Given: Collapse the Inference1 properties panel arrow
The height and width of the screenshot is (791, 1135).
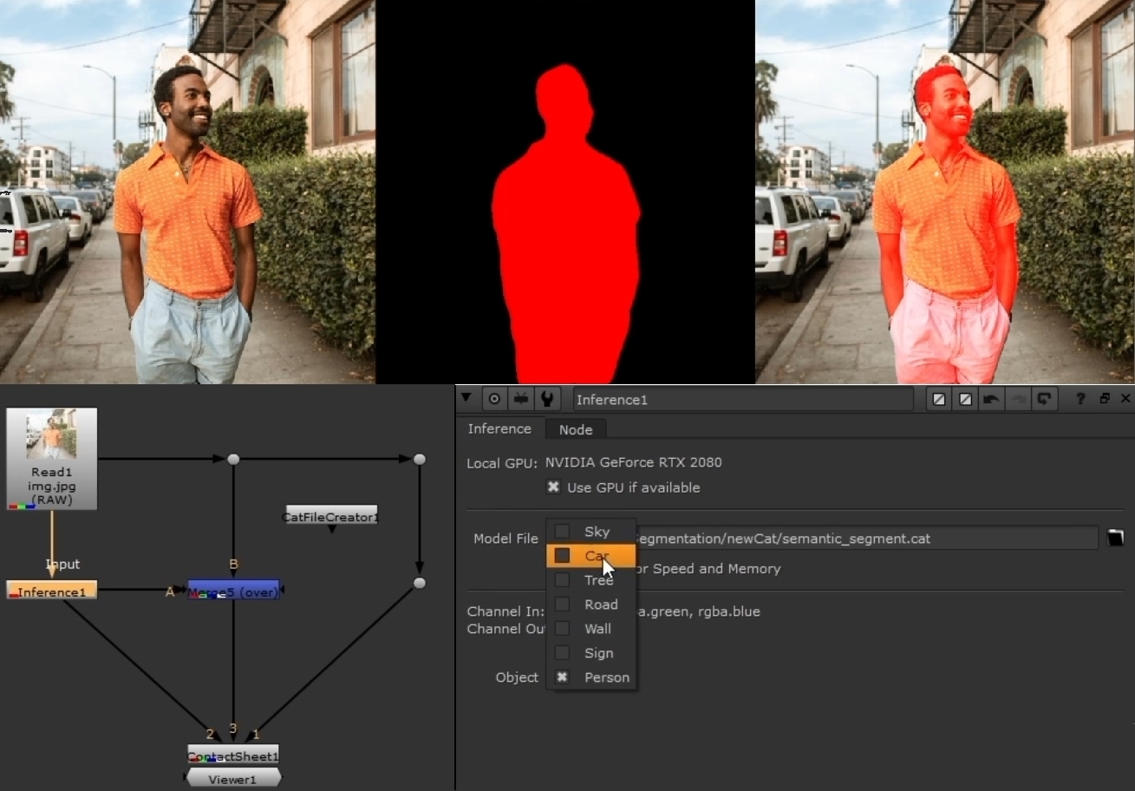Looking at the screenshot, I should (466, 398).
